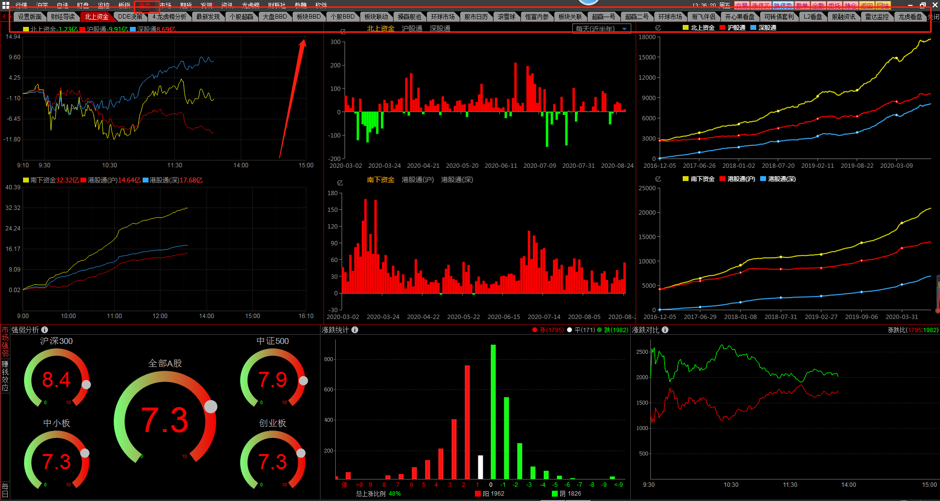Click red 港股通(沪) legend swatch in cumulative chart

coord(722,179)
